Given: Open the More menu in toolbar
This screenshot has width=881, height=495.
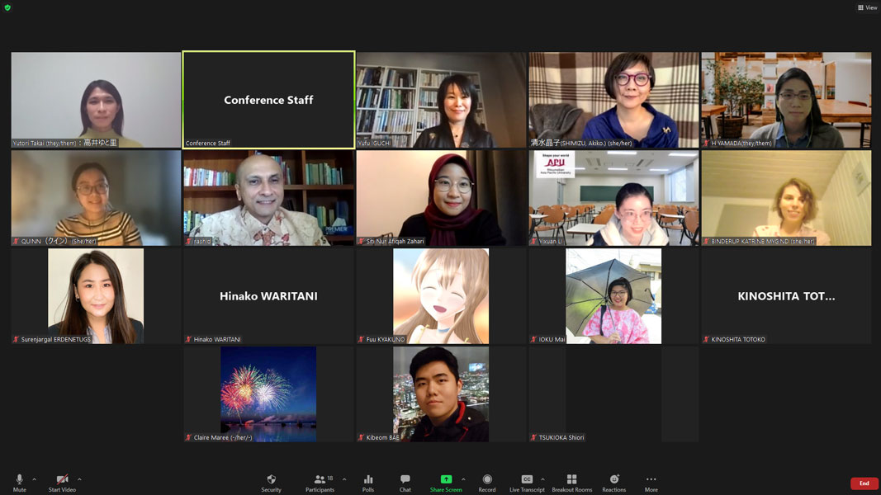Looking at the screenshot, I should pyautogui.click(x=651, y=483).
